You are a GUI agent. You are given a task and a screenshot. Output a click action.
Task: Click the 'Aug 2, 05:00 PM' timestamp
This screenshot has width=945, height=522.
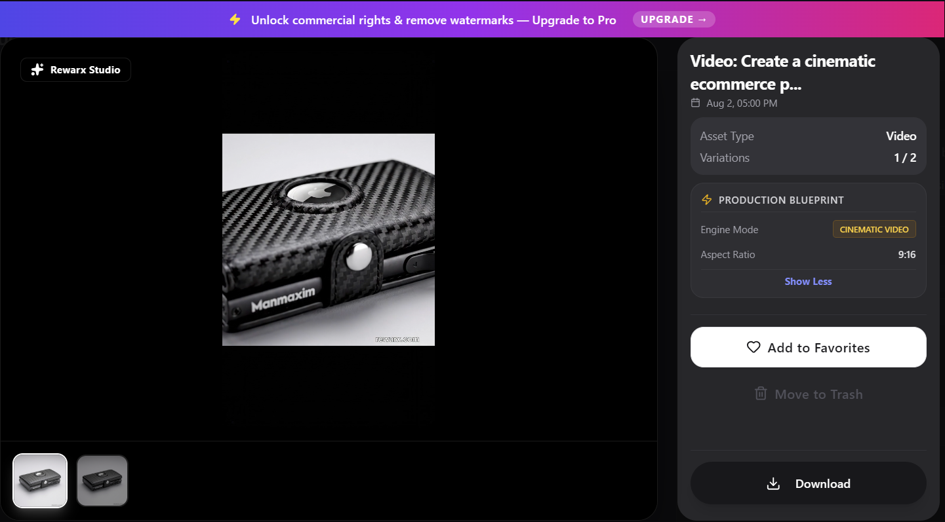point(742,103)
